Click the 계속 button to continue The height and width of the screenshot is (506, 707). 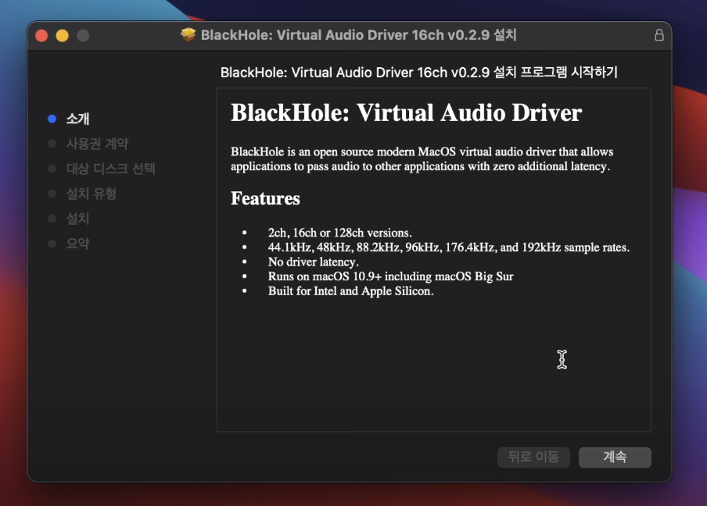(x=615, y=457)
